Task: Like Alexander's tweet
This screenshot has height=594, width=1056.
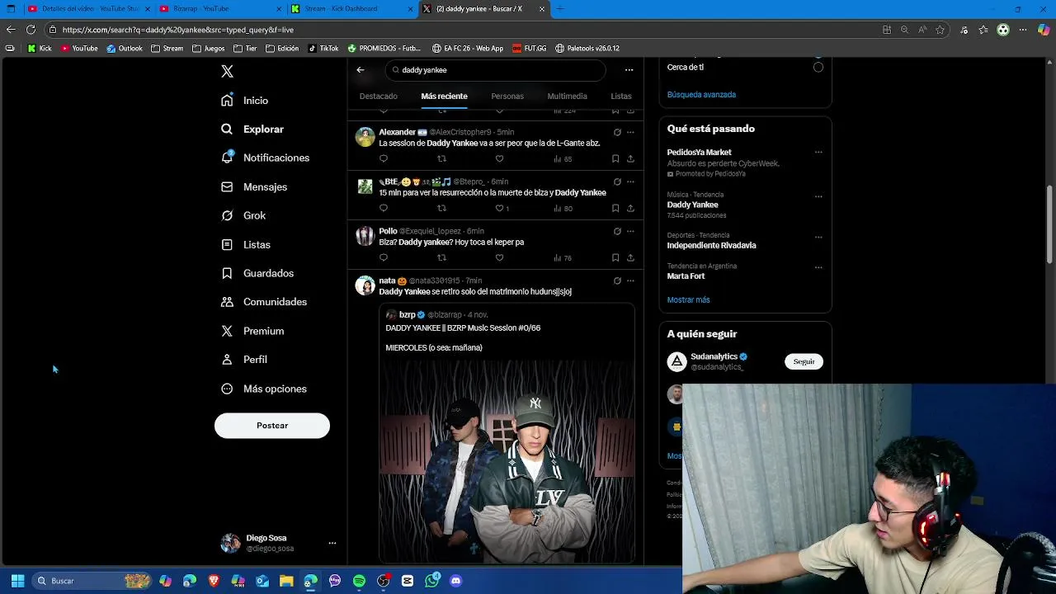Action: pyautogui.click(x=499, y=158)
